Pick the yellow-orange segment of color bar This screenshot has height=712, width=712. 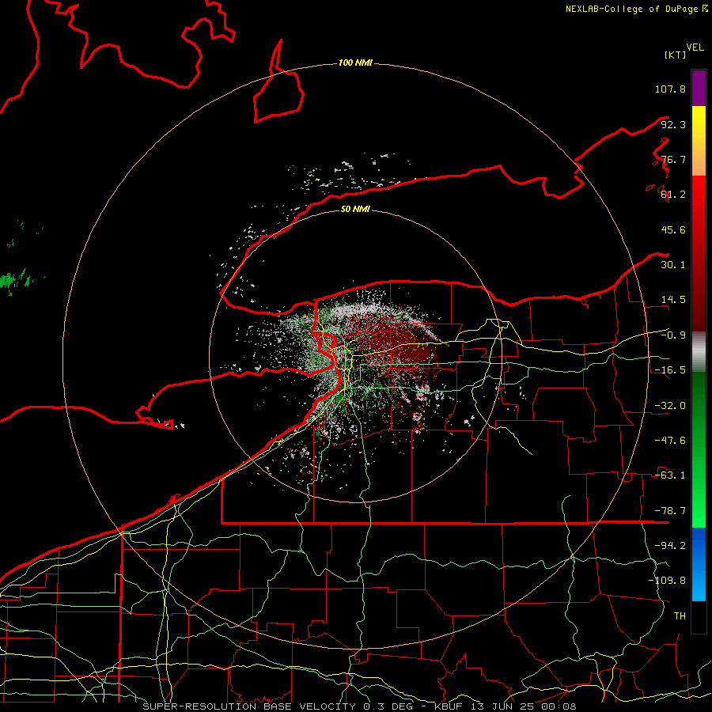699,141
